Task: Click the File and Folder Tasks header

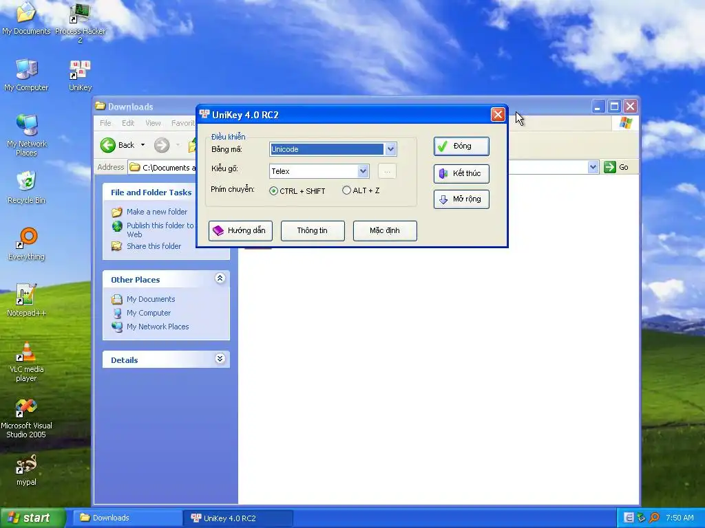Action: click(151, 192)
